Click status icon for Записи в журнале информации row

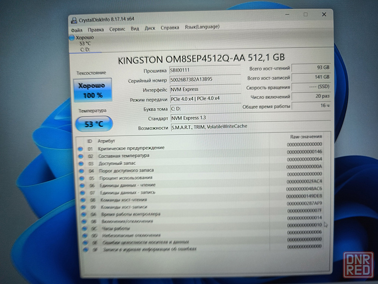[x=85, y=250]
